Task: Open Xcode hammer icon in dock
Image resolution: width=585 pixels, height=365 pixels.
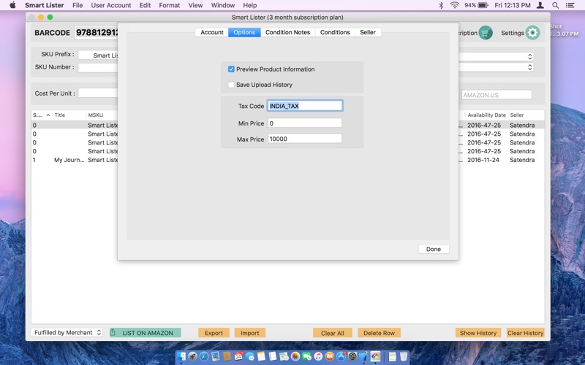Action: [363, 356]
